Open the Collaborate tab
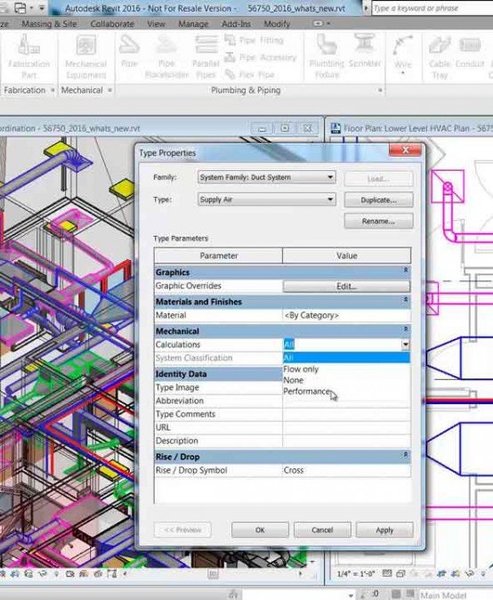The height and width of the screenshot is (600, 493). tap(112, 24)
